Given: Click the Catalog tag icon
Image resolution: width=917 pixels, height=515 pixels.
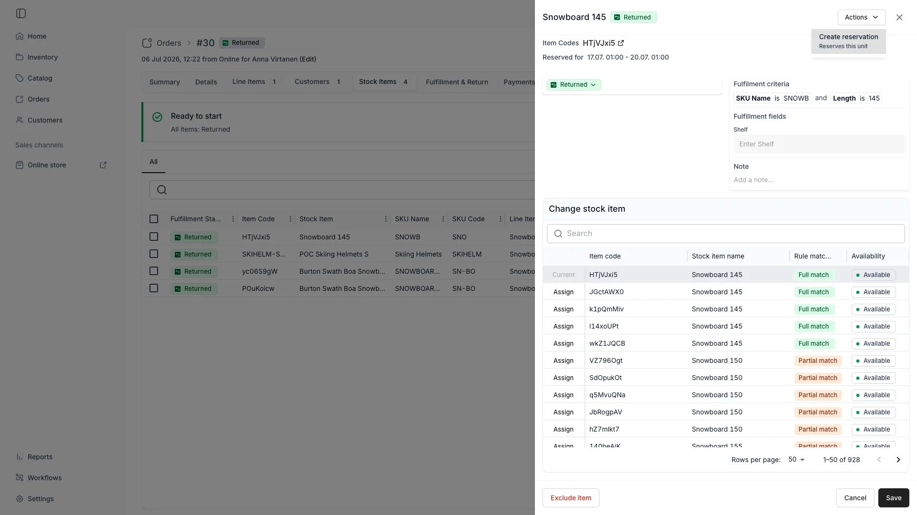Looking at the screenshot, I should 20,78.
